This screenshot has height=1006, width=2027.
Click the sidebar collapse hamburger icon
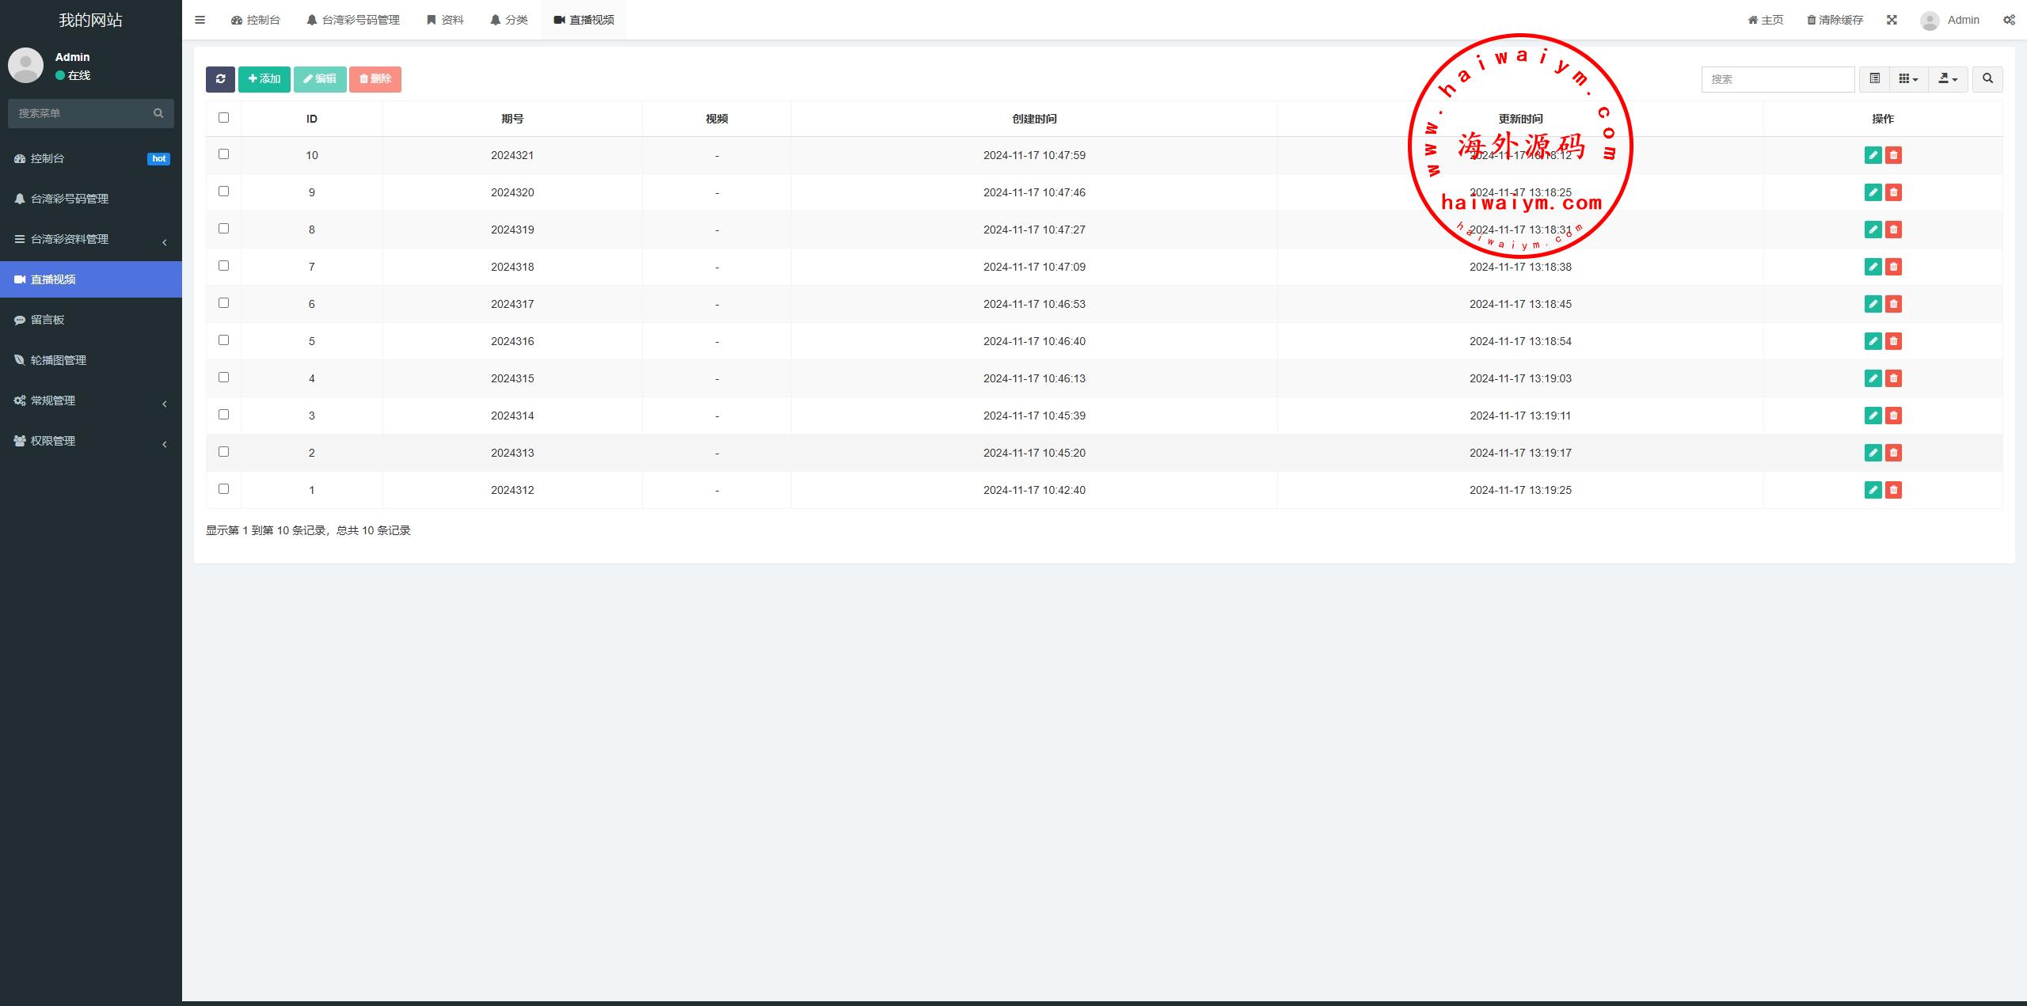200,20
